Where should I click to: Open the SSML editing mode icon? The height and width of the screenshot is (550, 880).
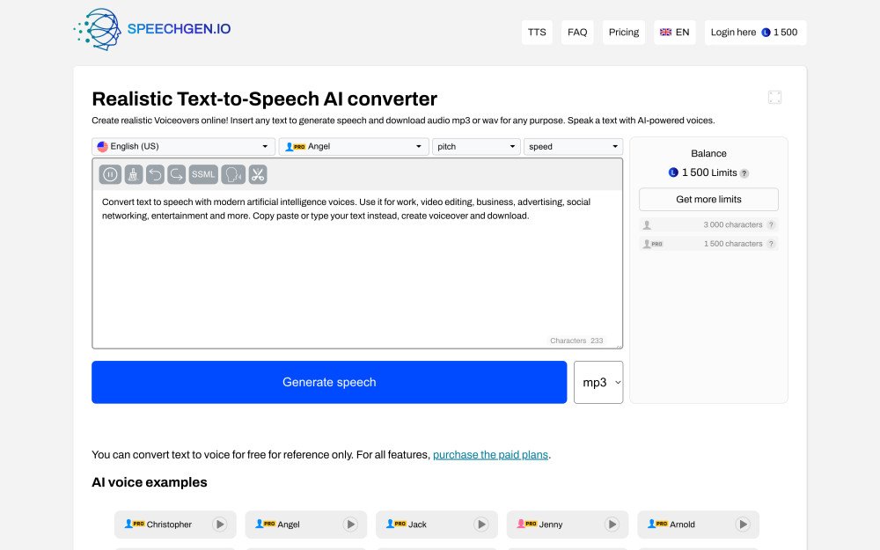pyautogui.click(x=202, y=173)
